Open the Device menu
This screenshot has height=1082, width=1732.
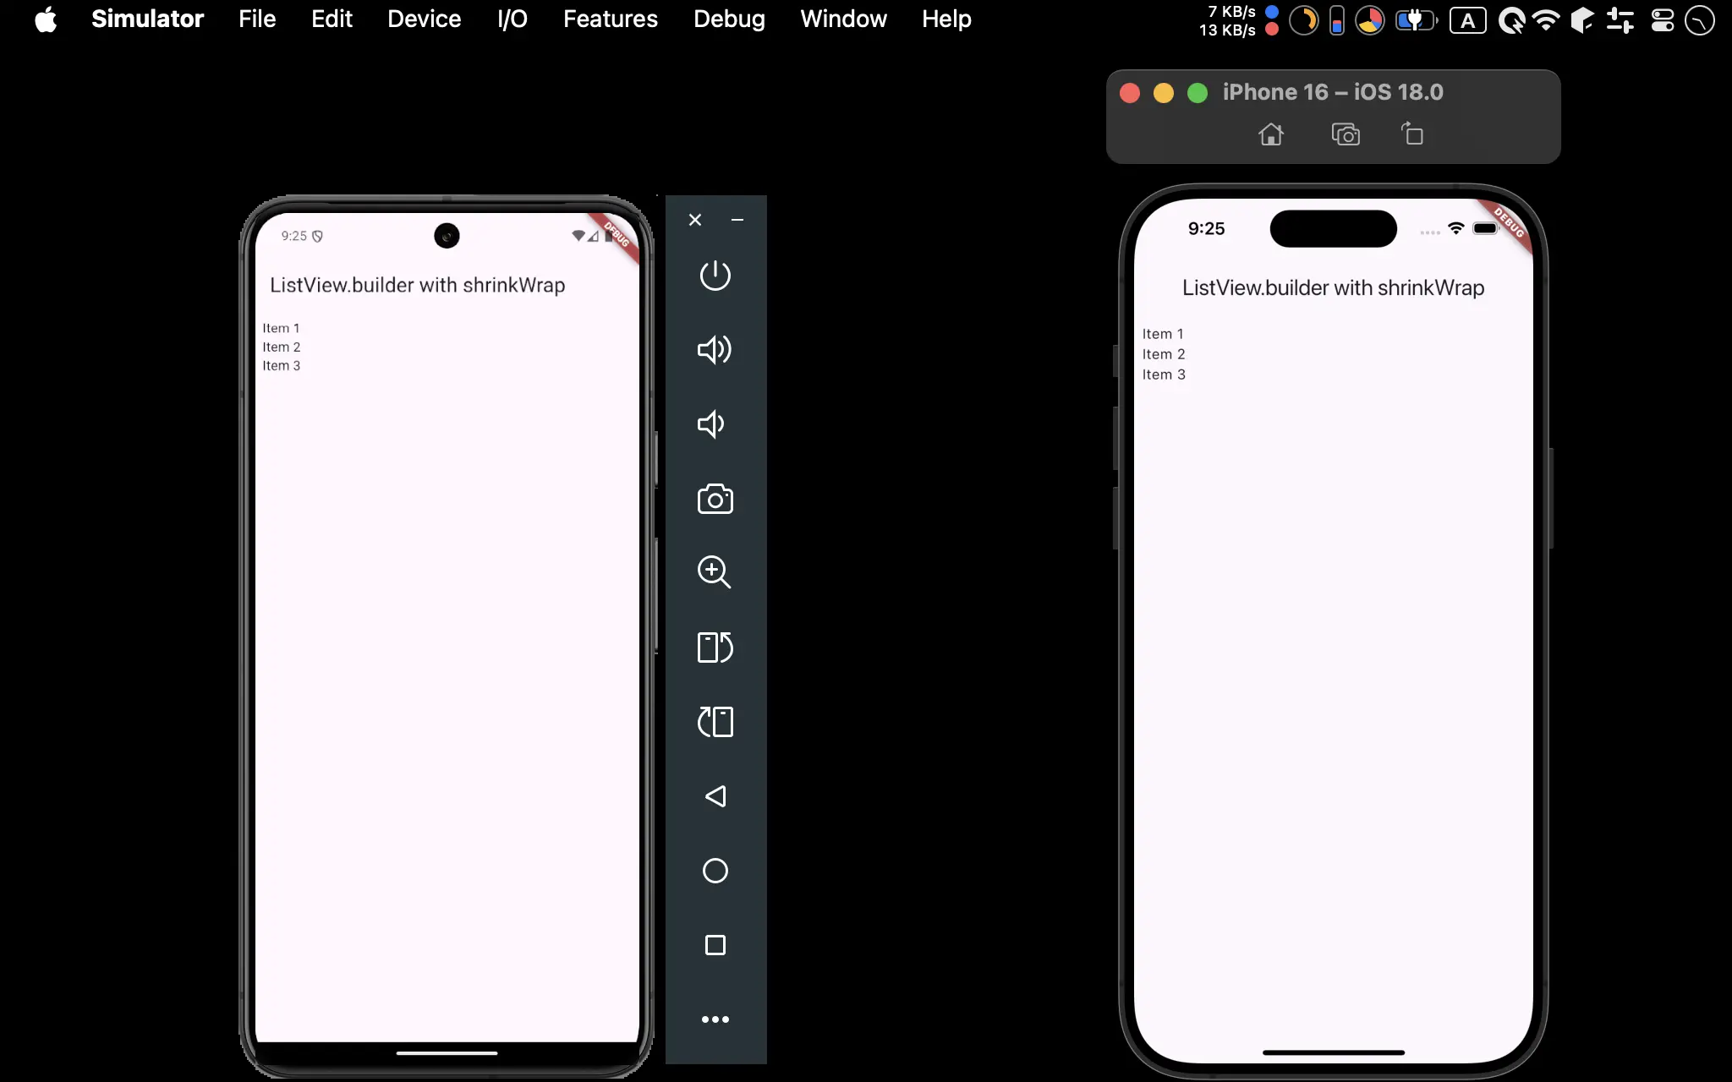425,19
